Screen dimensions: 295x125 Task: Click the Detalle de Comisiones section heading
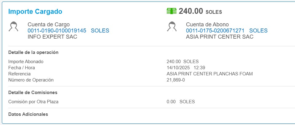[33, 93]
